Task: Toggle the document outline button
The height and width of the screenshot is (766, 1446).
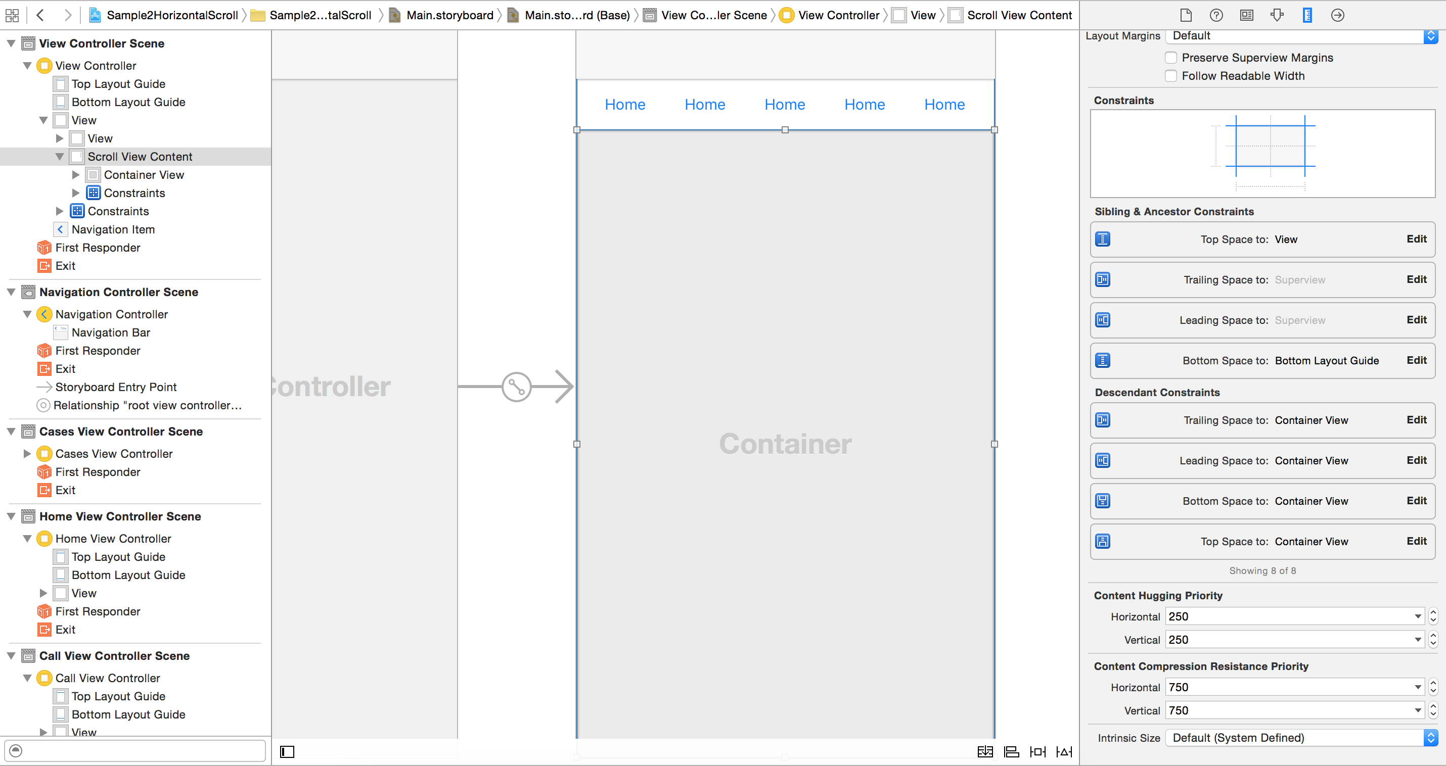Action: 287,751
